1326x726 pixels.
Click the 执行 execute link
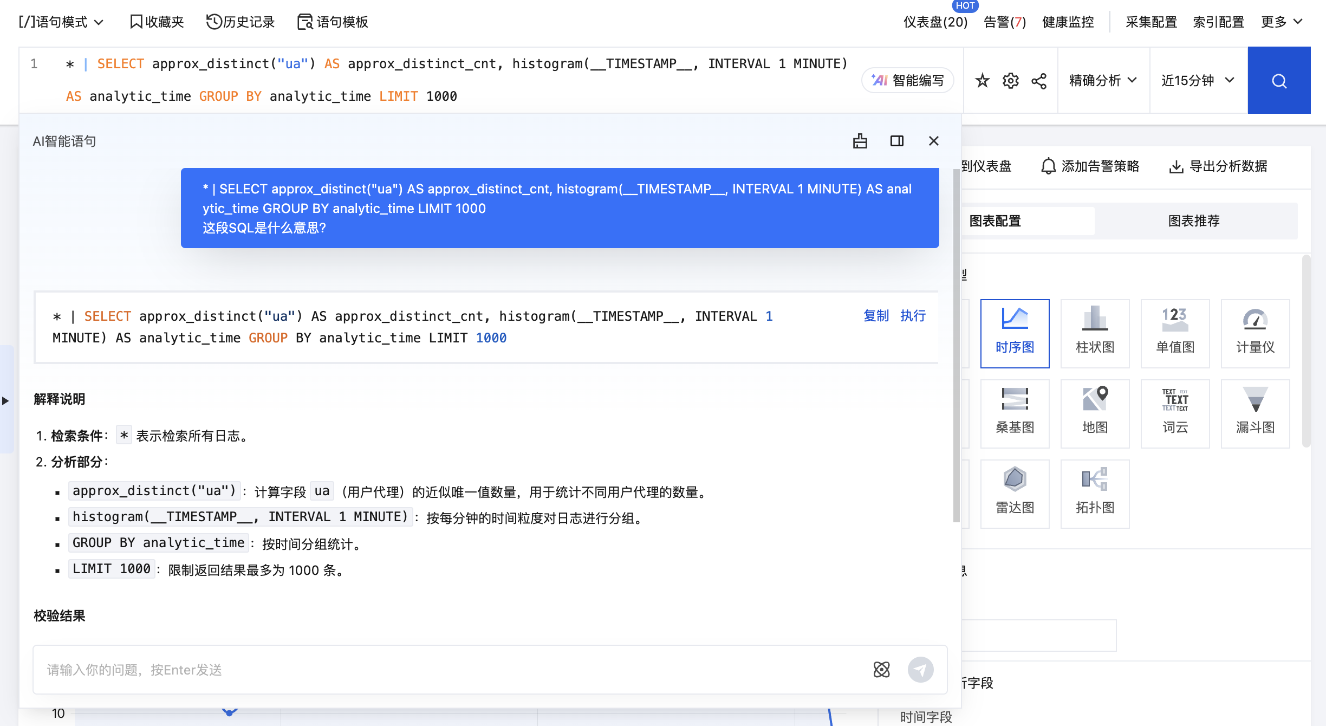[x=913, y=315]
